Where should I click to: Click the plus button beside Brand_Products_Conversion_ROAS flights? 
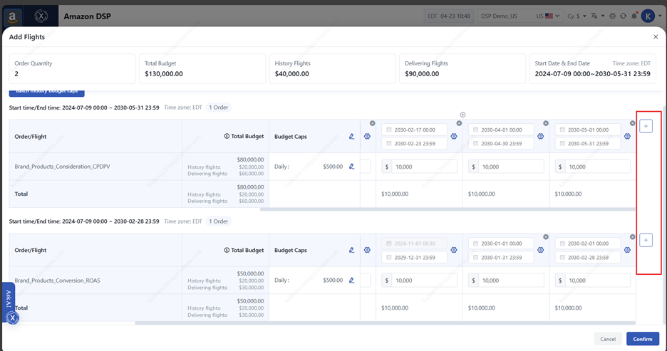(646, 240)
